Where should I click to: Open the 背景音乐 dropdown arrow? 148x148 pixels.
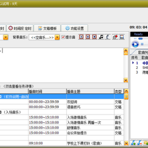coord(57,37)
